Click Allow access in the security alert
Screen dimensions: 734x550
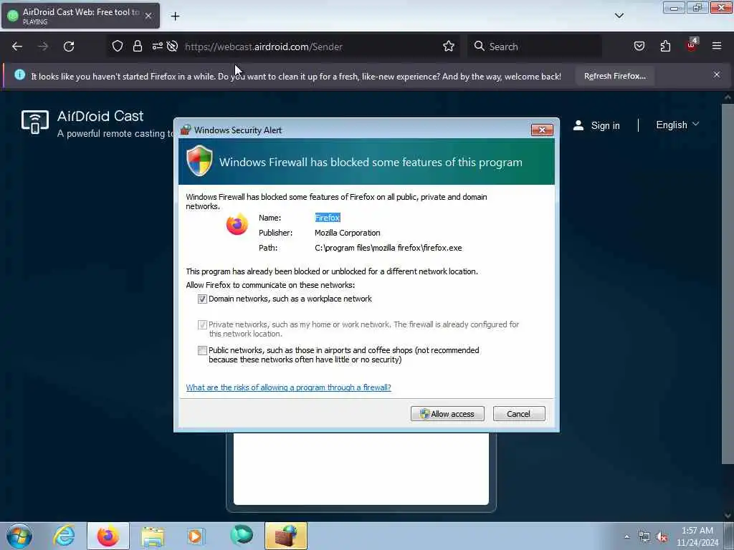click(447, 413)
